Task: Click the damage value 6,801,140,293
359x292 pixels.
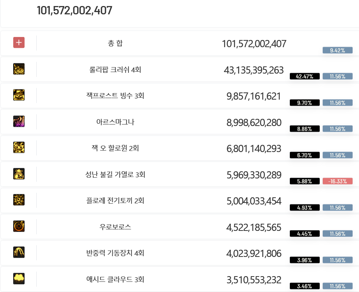Action: (x=254, y=149)
